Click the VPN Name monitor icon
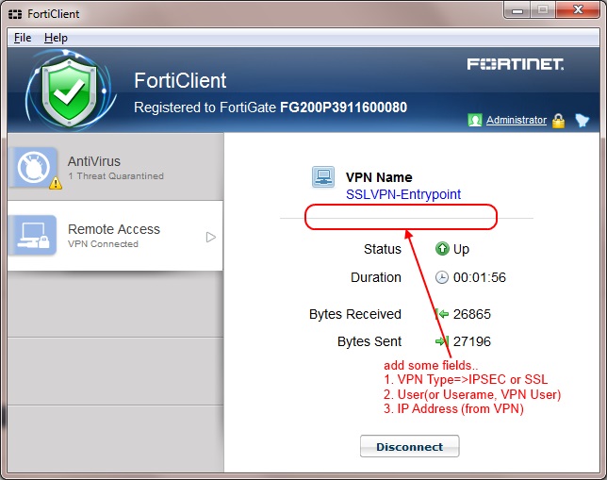607x480 pixels. pos(323,177)
